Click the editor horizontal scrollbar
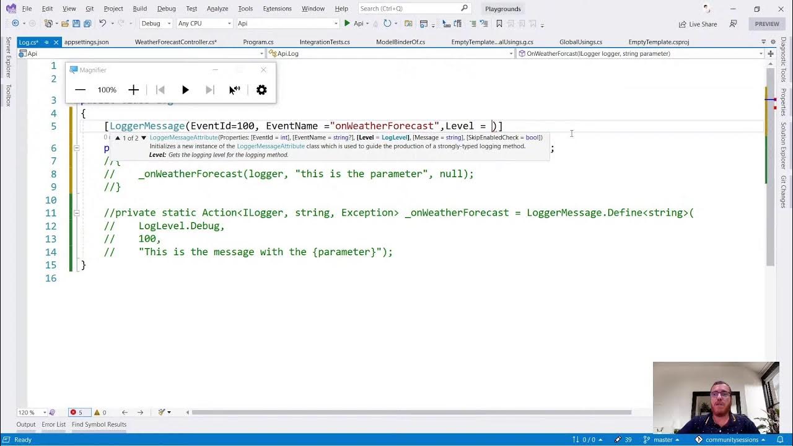 point(411,413)
